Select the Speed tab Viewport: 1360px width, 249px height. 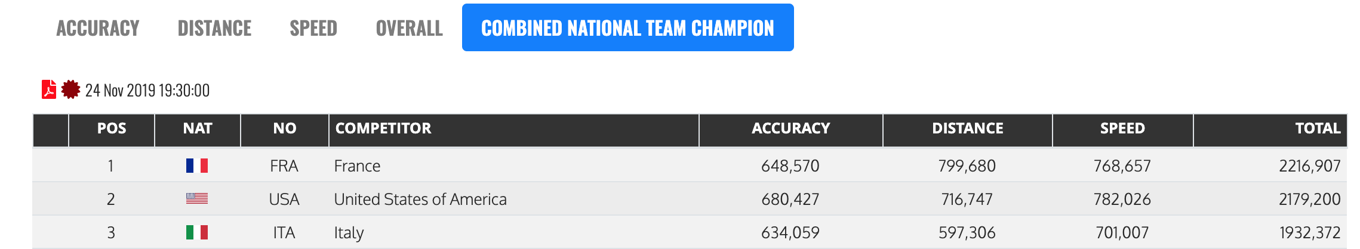click(313, 28)
